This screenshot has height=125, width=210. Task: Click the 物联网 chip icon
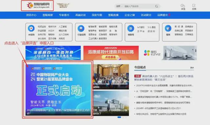coord(131,28)
